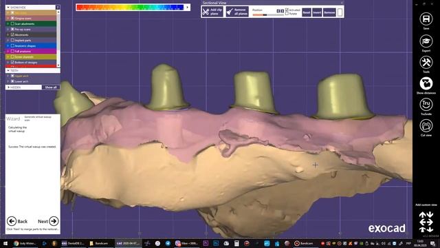This screenshot has height=248, width=440.
Task: Click the Next arrow in wizard
Action: (54, 221)
